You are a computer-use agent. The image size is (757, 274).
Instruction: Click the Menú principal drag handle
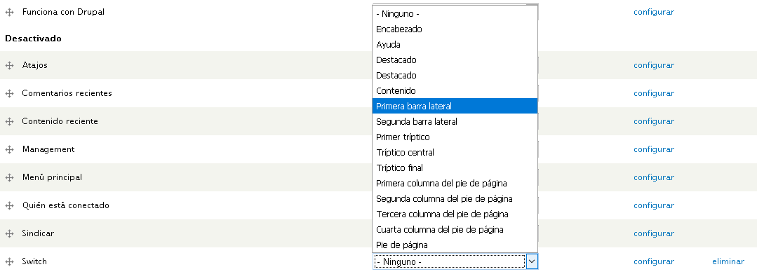pyautogui.click(x=9, y=177)
